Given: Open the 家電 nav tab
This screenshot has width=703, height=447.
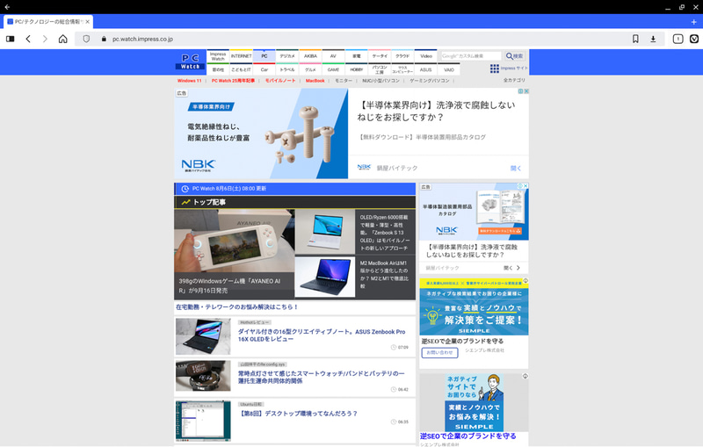Looking at the screenshot, I should click(357, 56).
